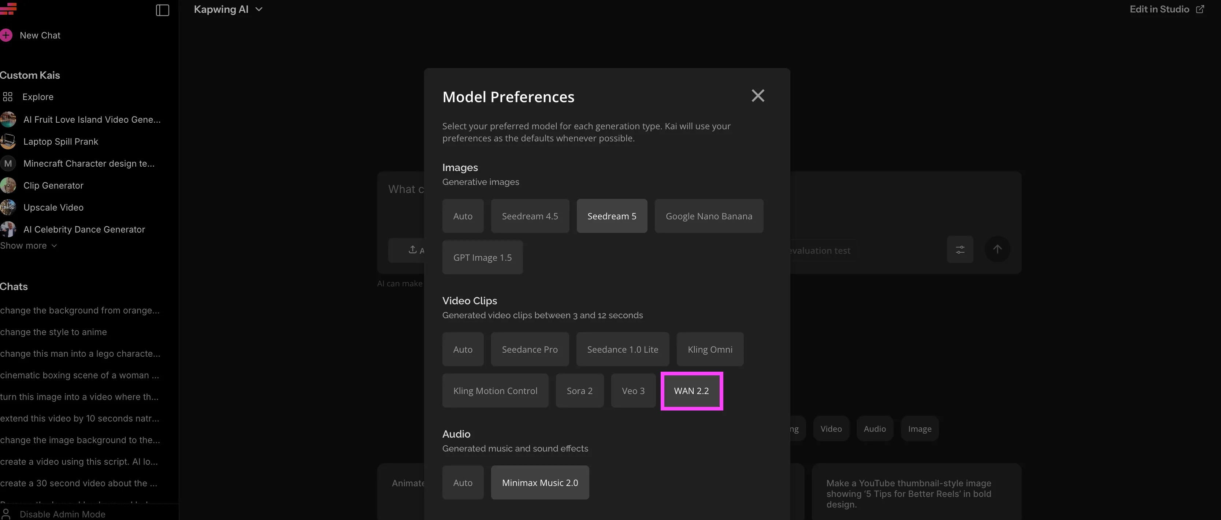The height and width of the screenshot is (520, 1221).
Task: Click the upload icon in the prompt box
Action: pyautogui.click(x=412, y=249)
